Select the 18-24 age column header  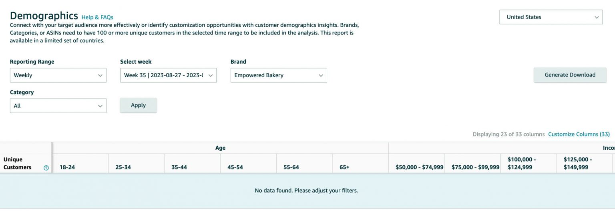point(67,167)
